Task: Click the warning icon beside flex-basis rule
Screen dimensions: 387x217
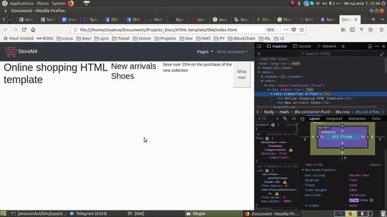Action: [x=285, y=182]
